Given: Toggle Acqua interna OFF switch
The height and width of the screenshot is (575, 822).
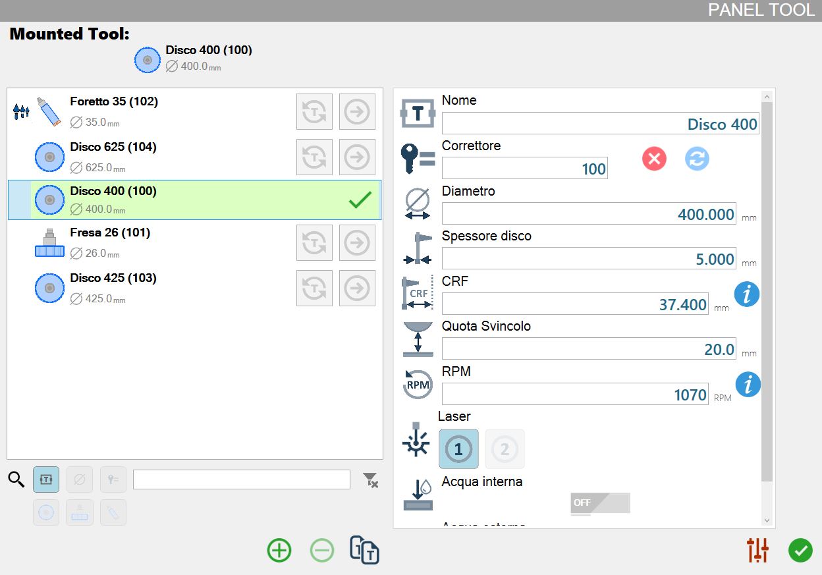Looking at the screenshot, I should click(x=600, y=503).
